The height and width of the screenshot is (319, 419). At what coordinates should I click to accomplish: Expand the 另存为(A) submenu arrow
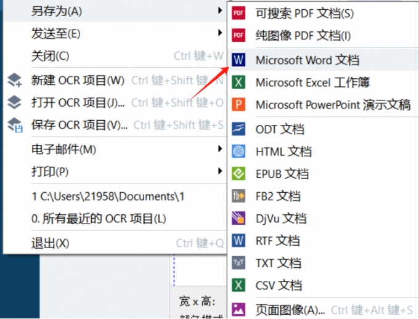click(x=220, y=10)
